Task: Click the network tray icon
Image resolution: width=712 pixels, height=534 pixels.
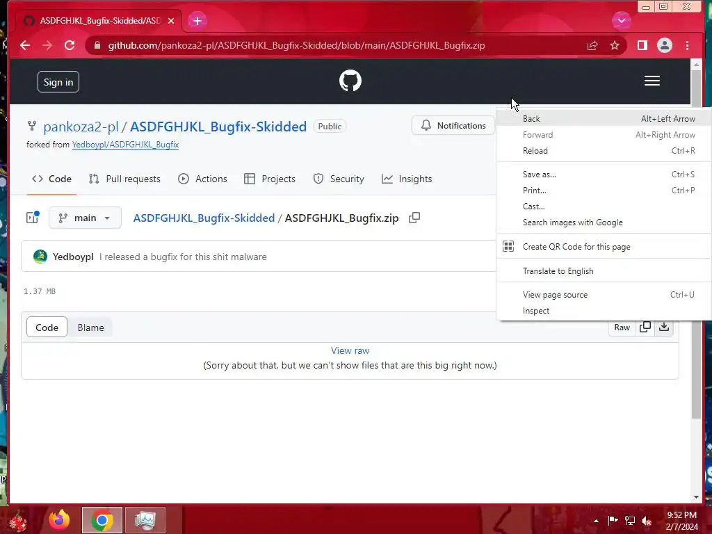Action: pyautogui.click(x=630, y=520)
